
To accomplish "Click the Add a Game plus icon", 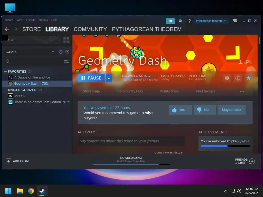I will click(8, 161).
